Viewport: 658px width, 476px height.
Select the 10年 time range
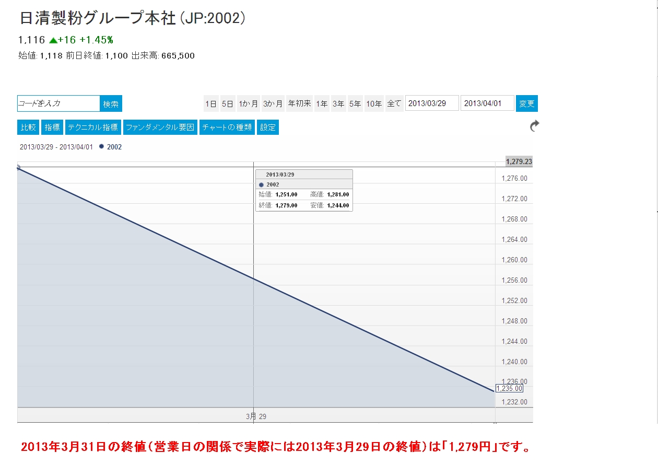(374, 103)
